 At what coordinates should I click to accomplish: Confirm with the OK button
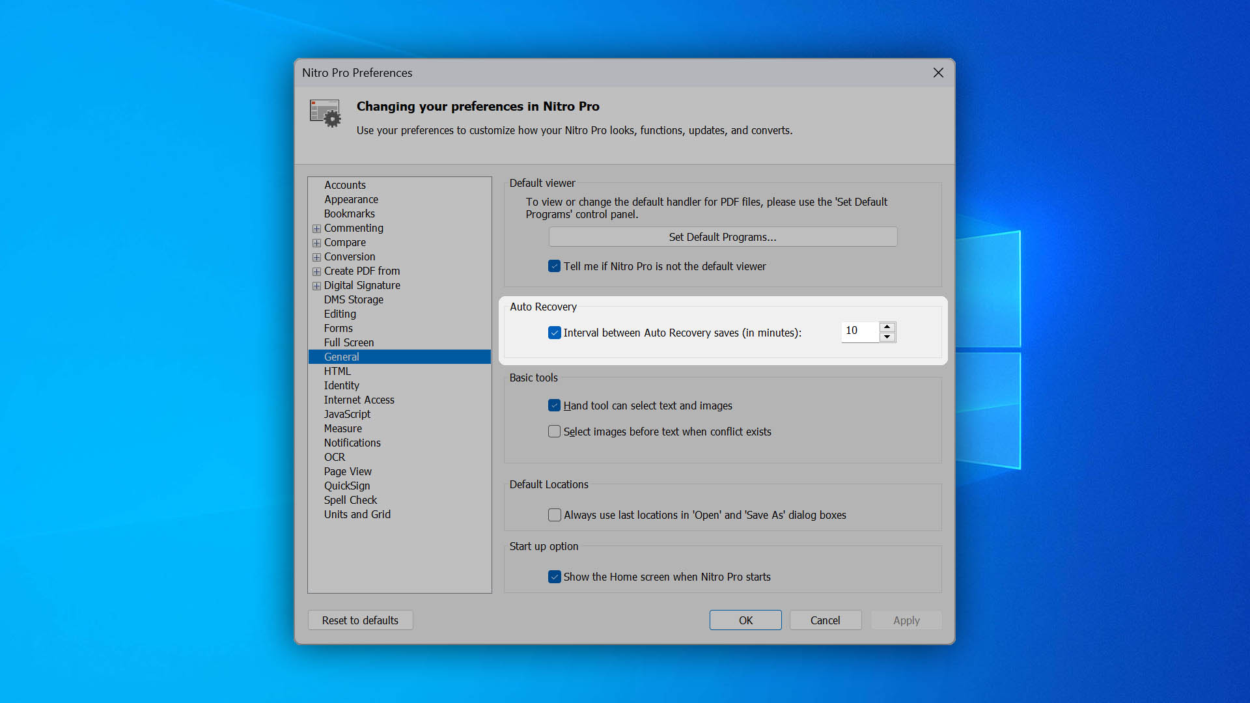(x=745, y=620)
